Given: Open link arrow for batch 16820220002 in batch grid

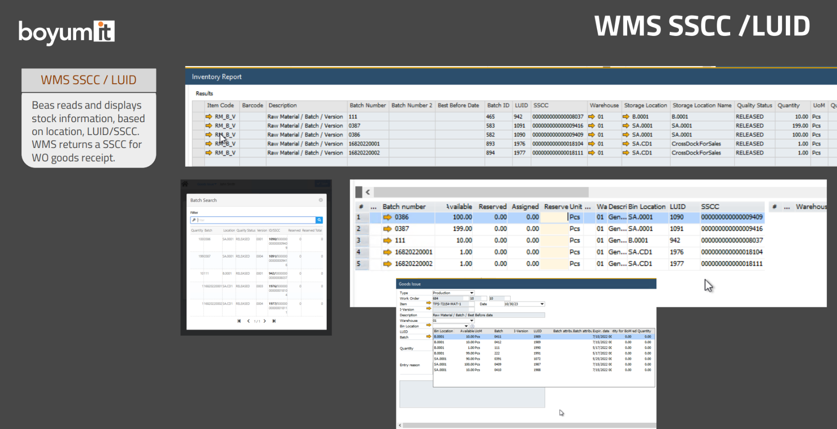Looking at the screenshot, I should [387, 264].
